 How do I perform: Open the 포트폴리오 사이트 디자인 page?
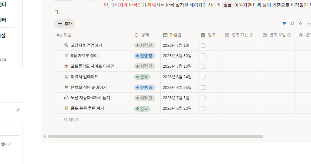pos(92,66)
